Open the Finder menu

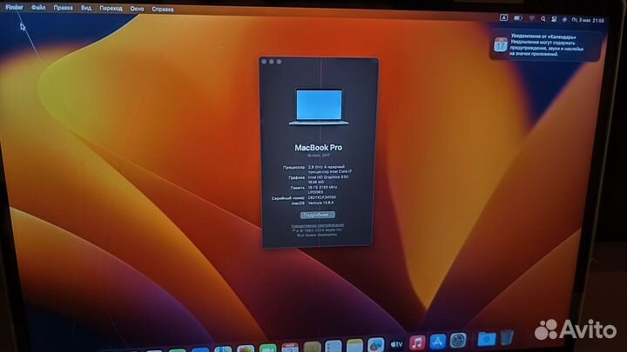14,7
